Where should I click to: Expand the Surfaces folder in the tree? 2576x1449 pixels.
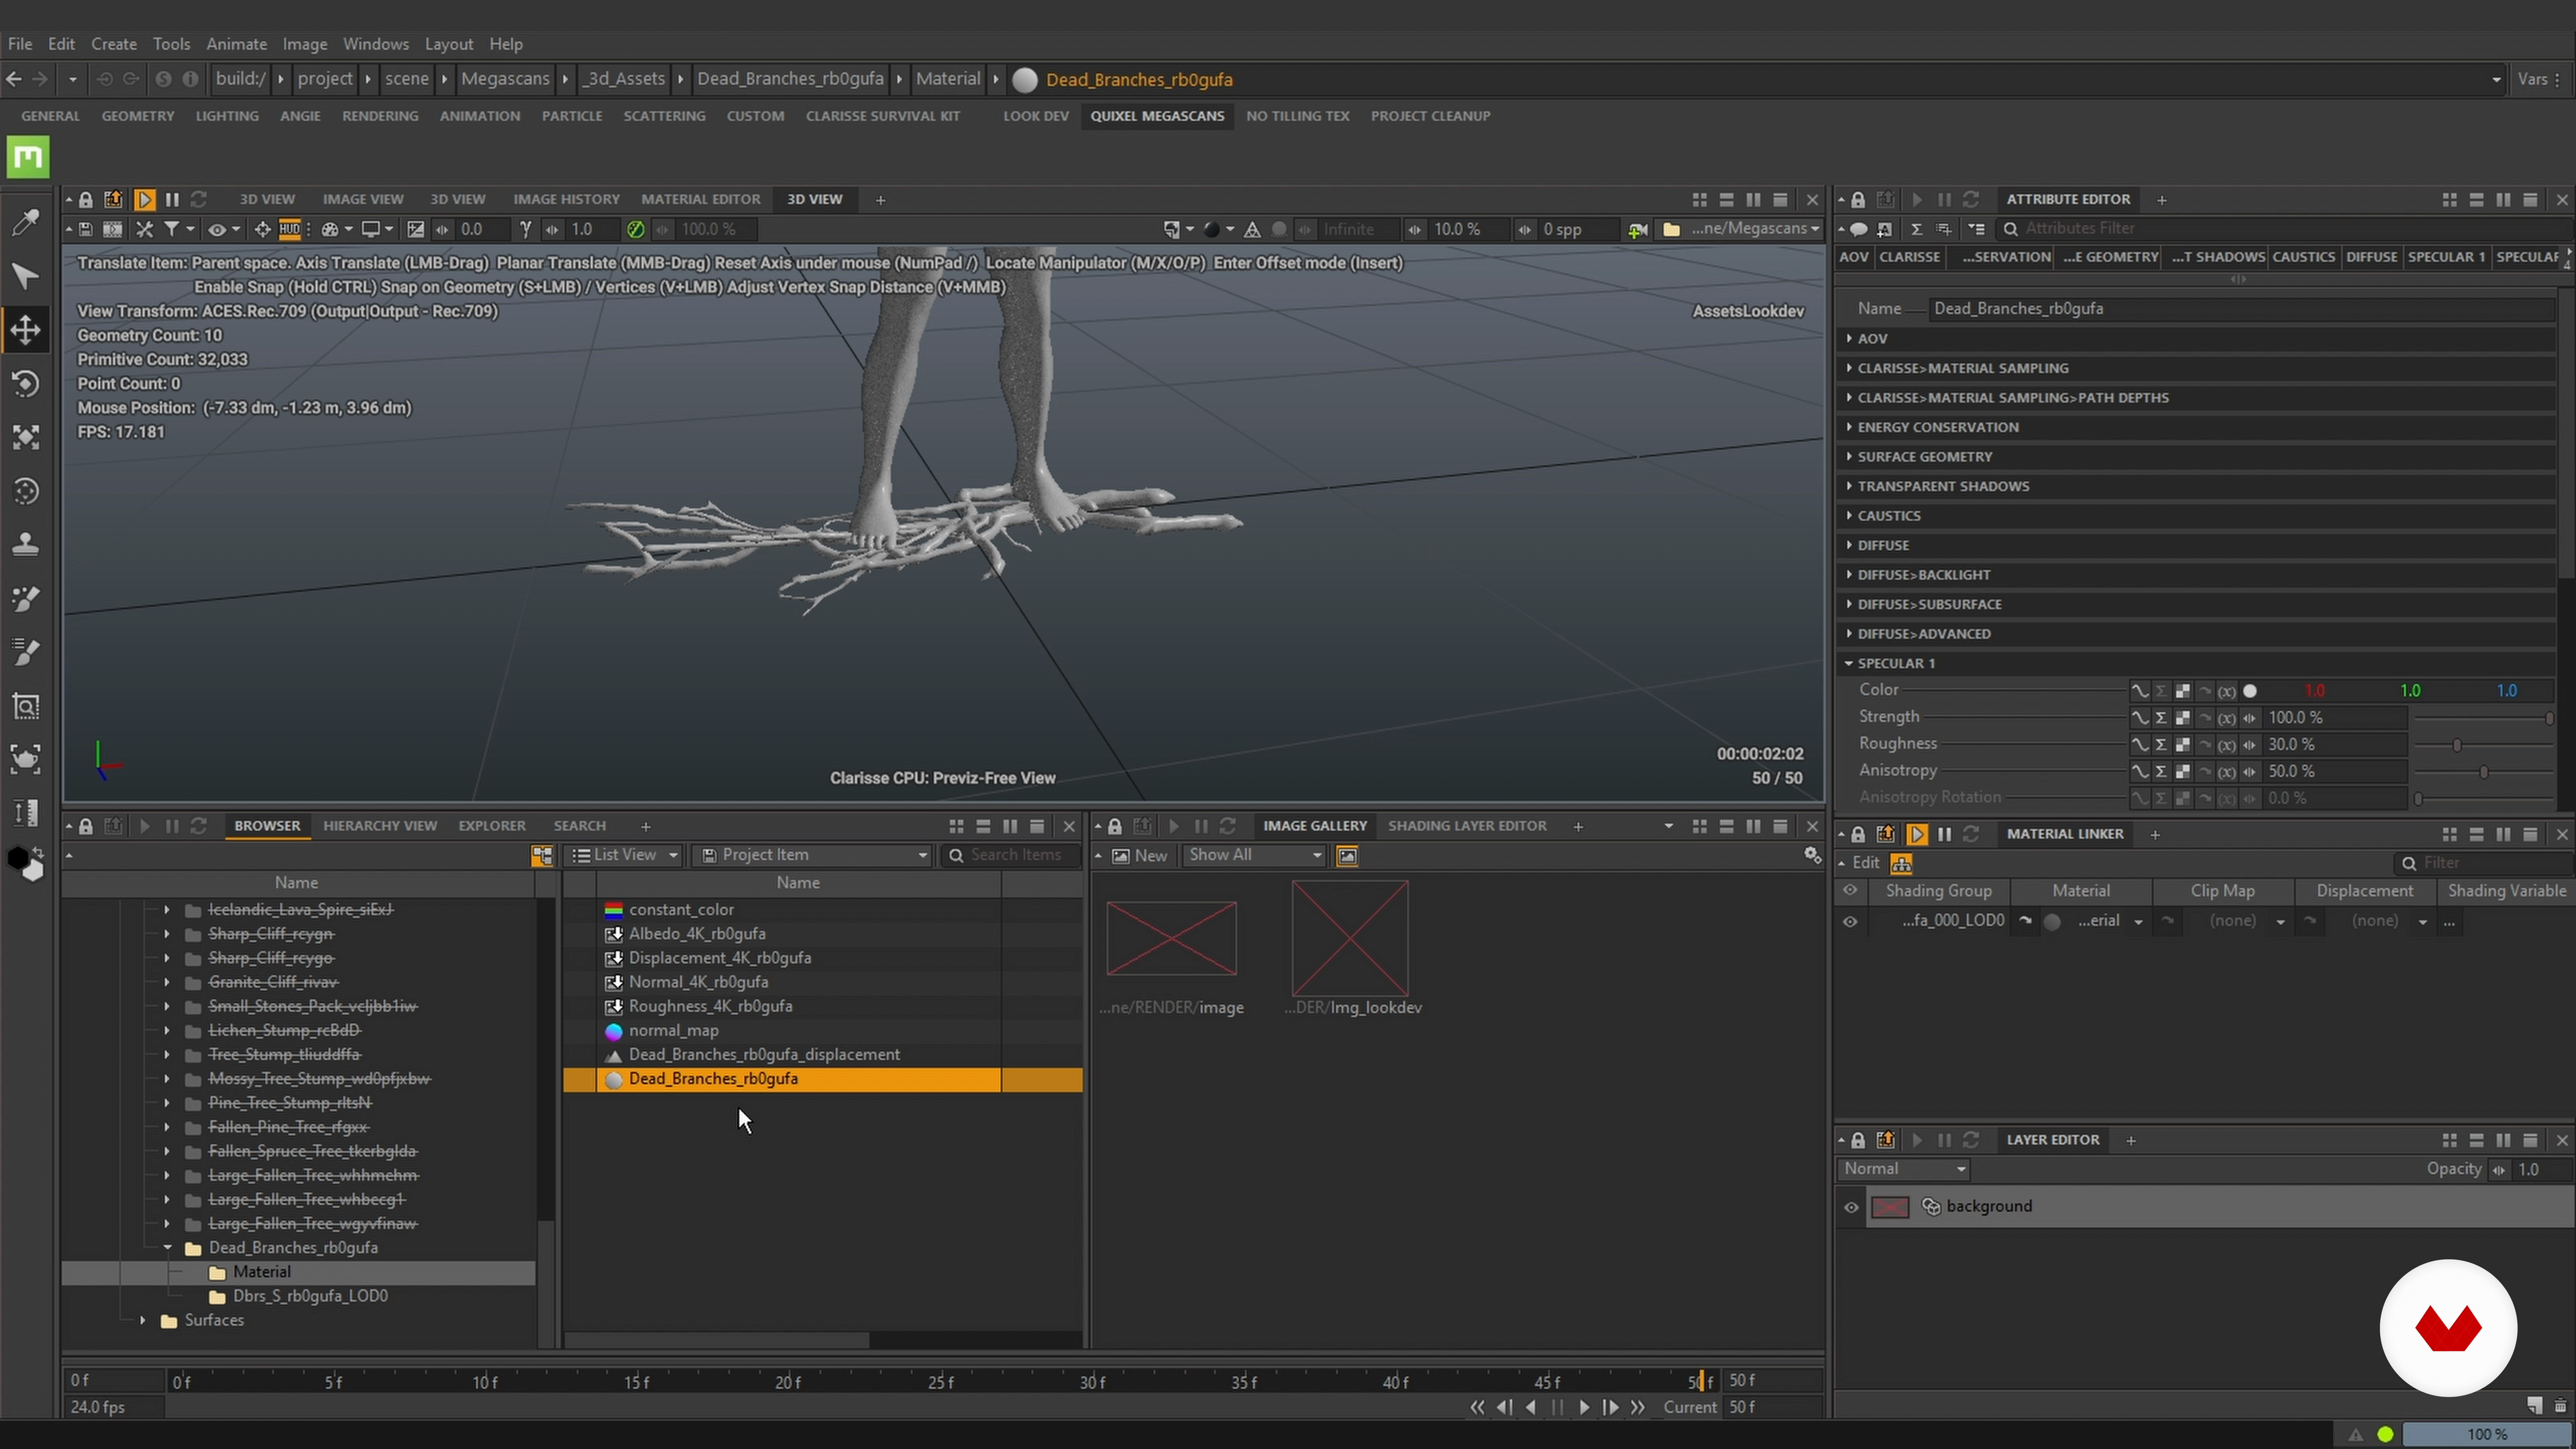[143, 1320]
